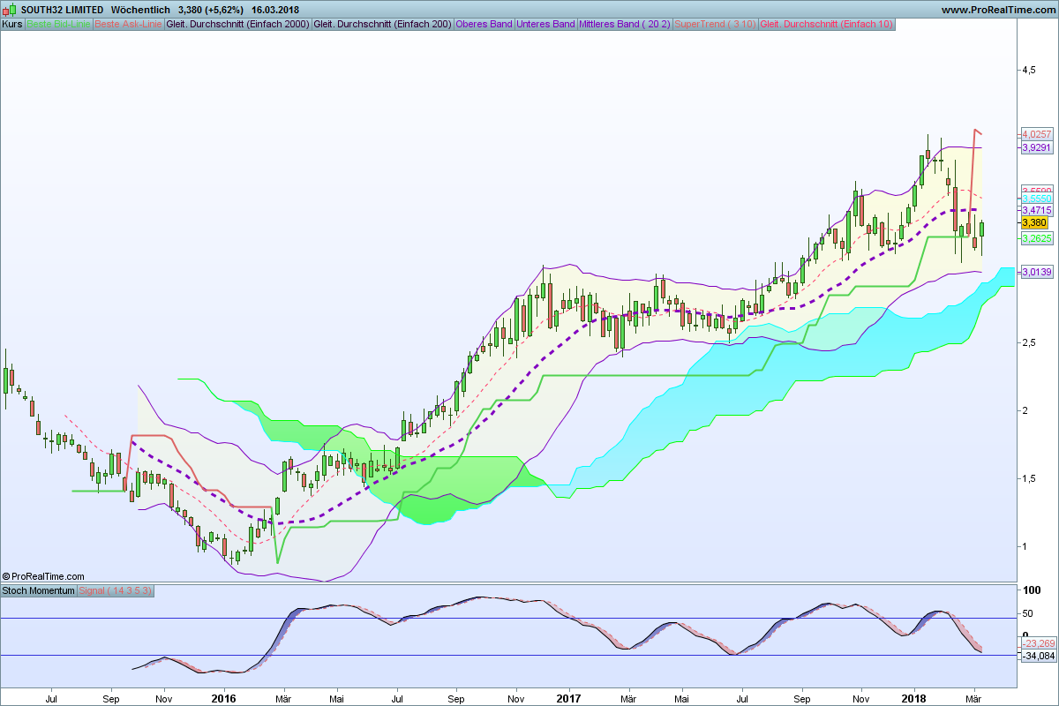Click the current price tag 3,380
Image resolution: width=1059 pixels, height=706 pixels.
[1034, 223]
